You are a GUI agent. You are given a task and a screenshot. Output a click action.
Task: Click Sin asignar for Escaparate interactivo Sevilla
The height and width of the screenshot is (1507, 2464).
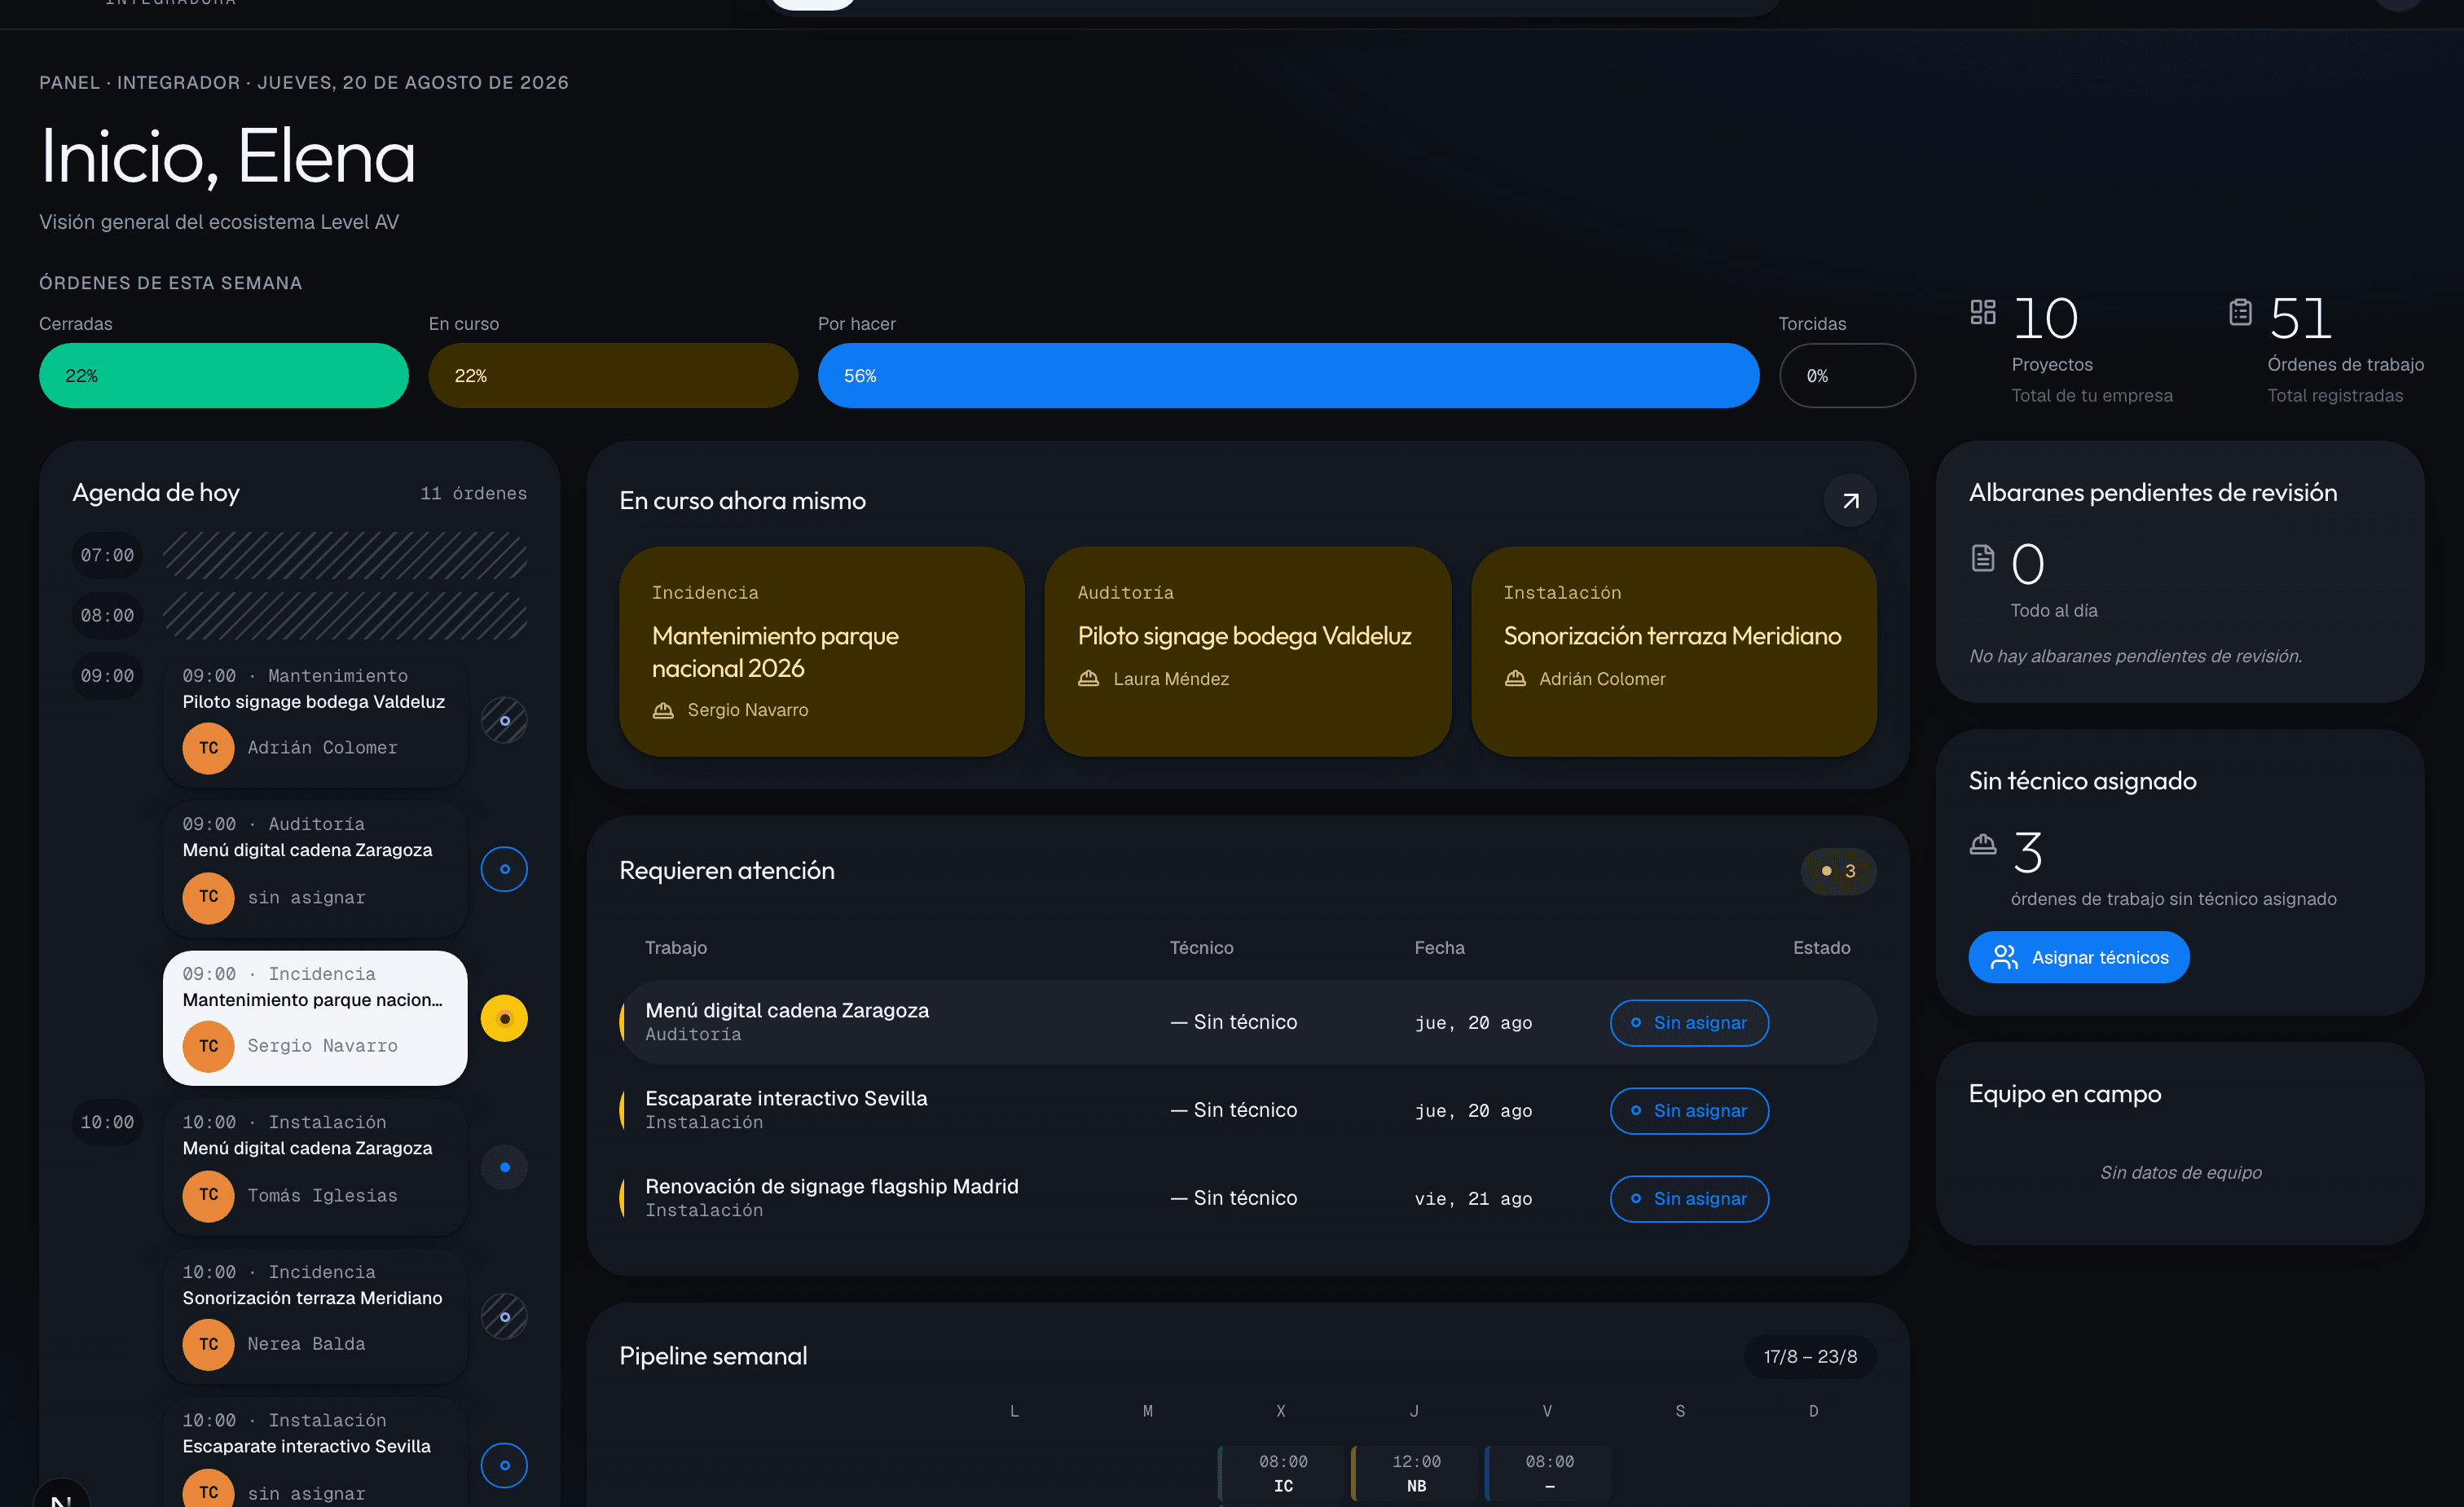click(x=1689, y=1111)
